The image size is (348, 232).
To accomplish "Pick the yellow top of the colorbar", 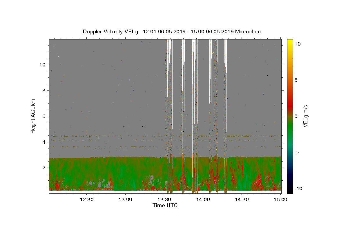I will coord(290,42).
